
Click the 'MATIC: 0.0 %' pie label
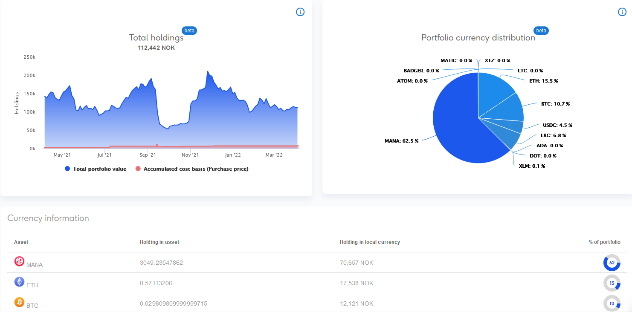click(x=456, y=60)
